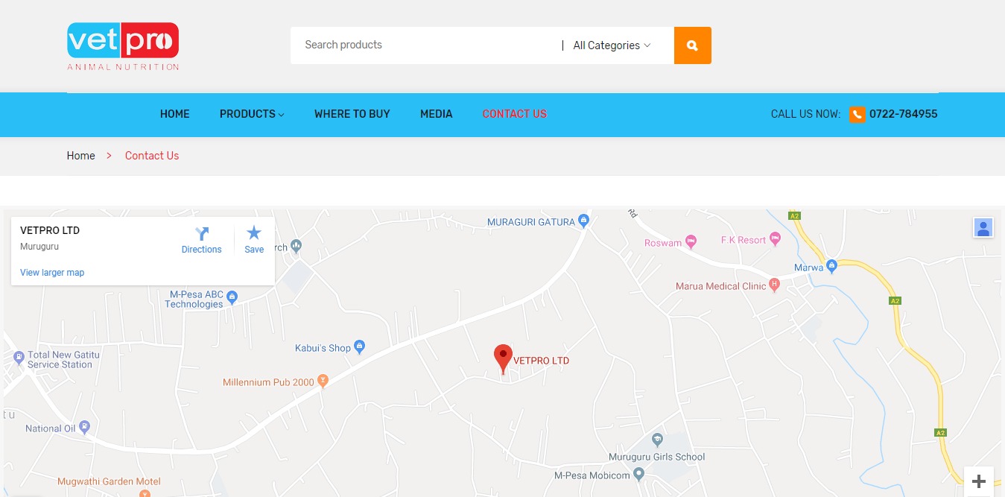Open the All Categories dropdown
The height and width of the screenshot is (497, 1005).
611,45
